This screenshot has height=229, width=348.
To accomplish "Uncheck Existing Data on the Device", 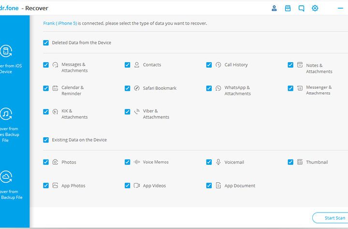I will pyautogui.click(x=46, y=140).
